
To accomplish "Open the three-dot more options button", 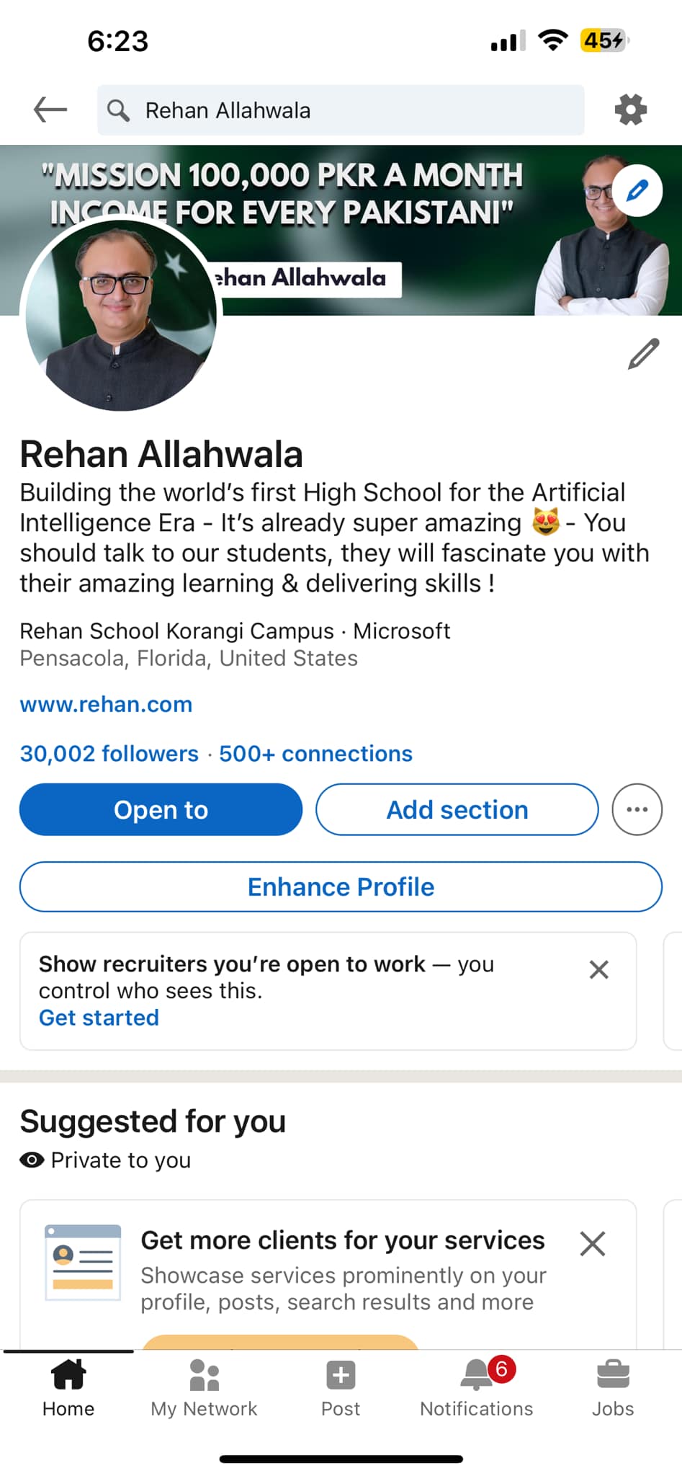I will pyautogui.click(x=637, y=809).
